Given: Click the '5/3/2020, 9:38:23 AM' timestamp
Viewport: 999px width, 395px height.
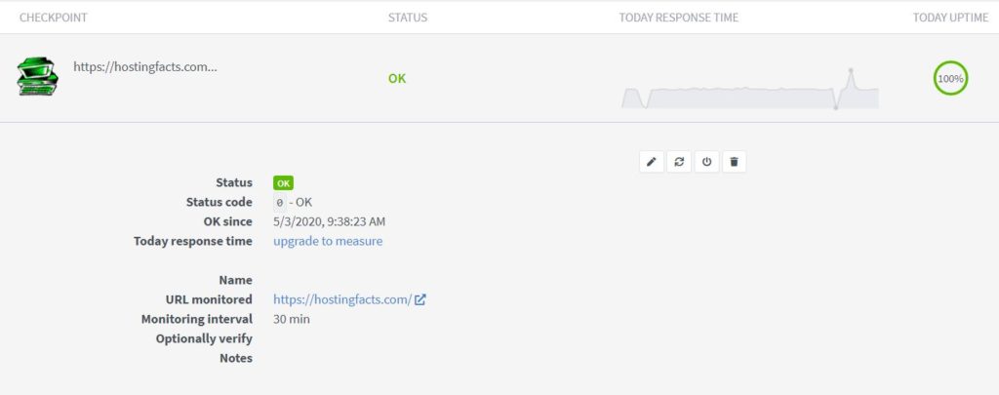Looking at the screenshot, I should point(330,221).
